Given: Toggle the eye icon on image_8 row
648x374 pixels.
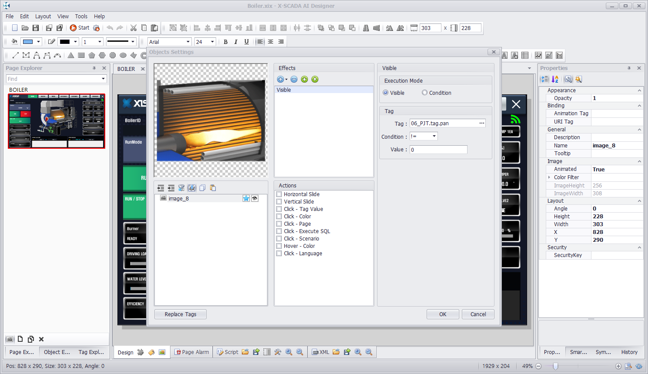Looking at the screenshot, I should pos(255,198).
